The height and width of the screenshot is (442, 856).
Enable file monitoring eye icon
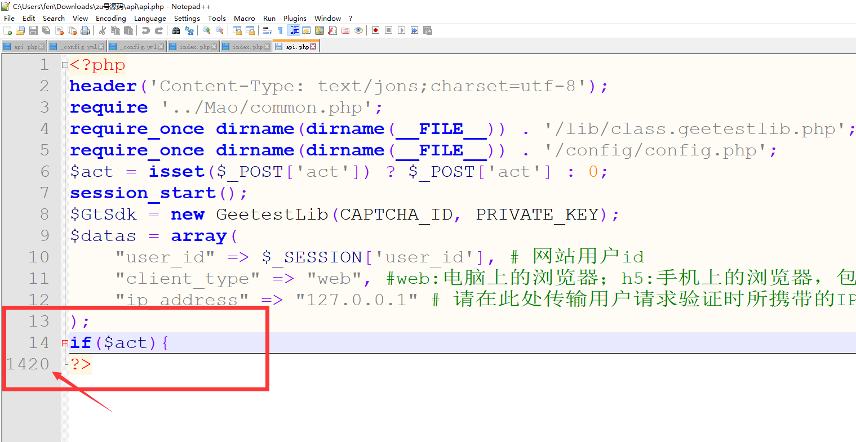click(x=358, y=30)
